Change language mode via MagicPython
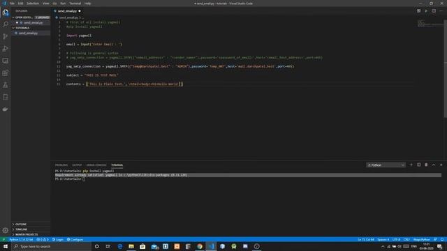 pos(422,240)
